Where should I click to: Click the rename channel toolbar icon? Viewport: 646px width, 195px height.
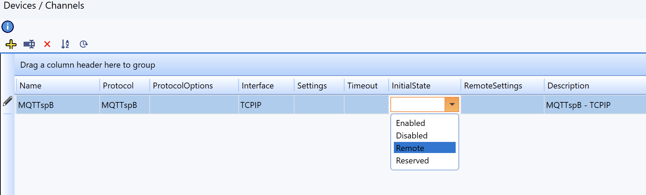[x=29, y=44]
